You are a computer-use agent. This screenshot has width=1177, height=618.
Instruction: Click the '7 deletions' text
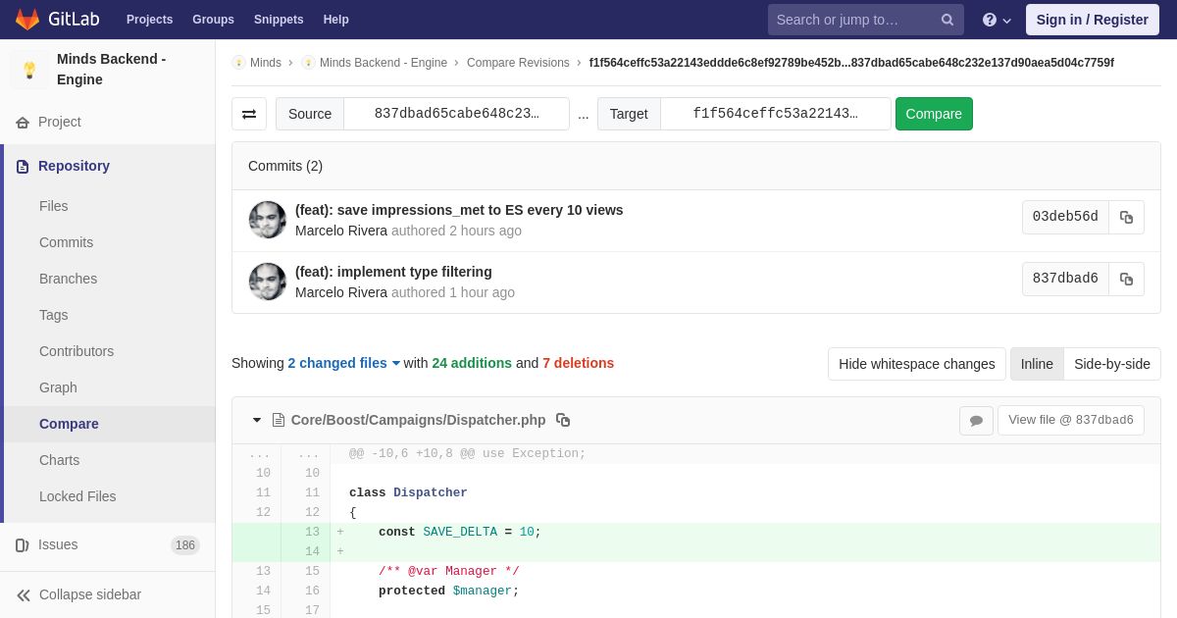[x=579, y=363]
